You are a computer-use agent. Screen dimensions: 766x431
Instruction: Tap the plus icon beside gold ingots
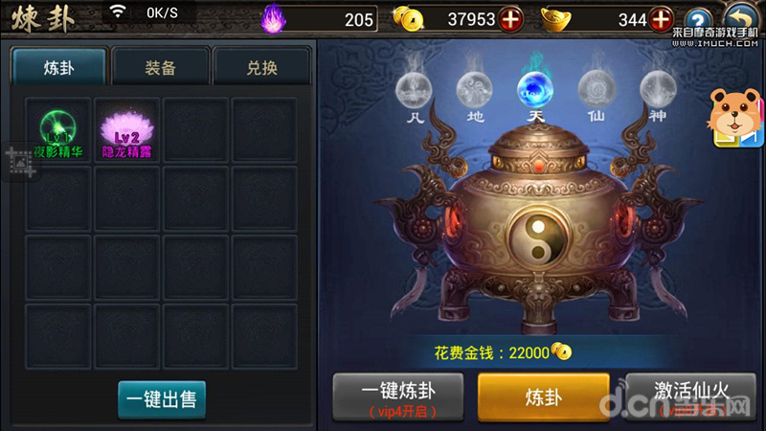662,19
